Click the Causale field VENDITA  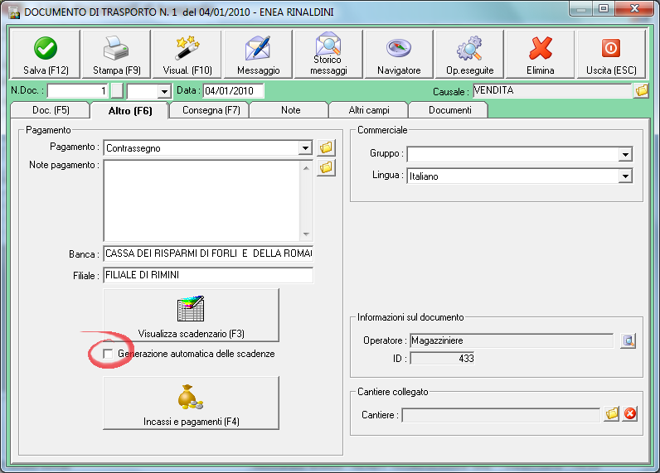(x=552, y=90)
